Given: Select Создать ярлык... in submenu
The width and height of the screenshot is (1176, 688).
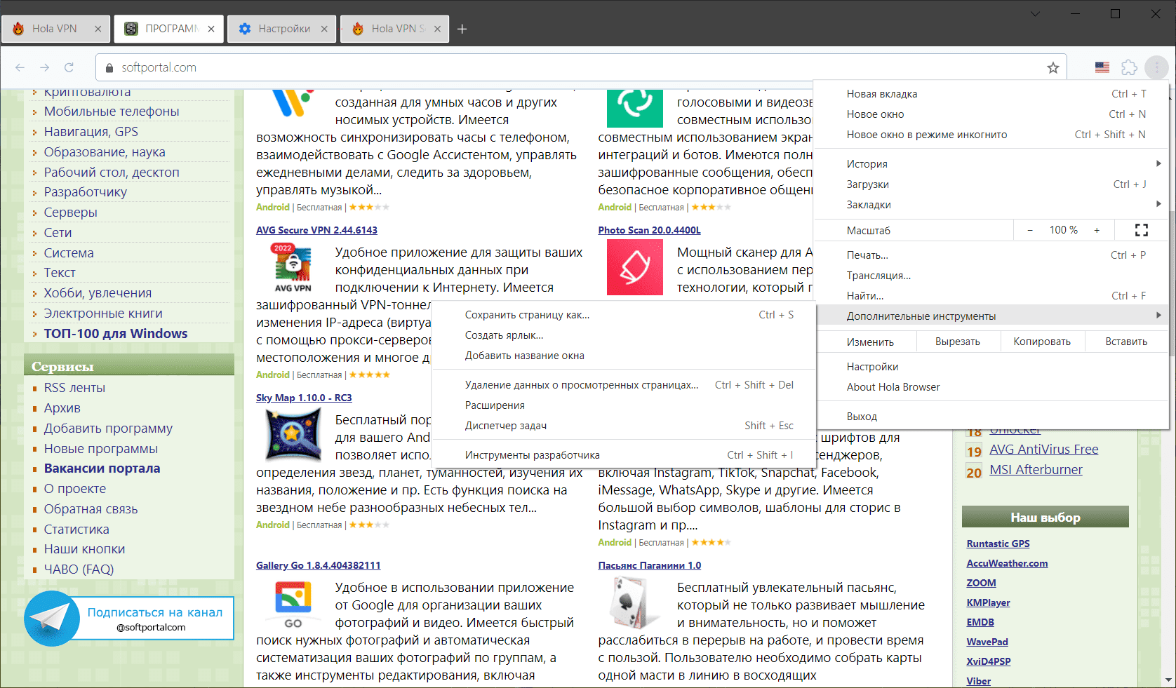Looking at the screenshot, I should pyautogui.click(x=623, y=335).
